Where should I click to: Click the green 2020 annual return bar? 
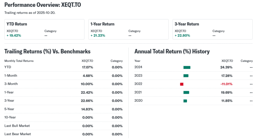(x=185, y=101)
